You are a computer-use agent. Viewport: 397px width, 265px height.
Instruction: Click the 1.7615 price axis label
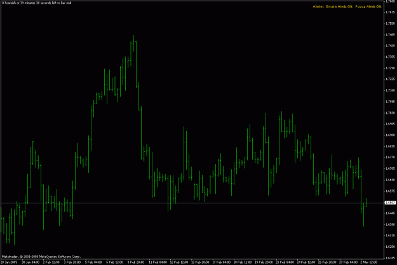391,12
